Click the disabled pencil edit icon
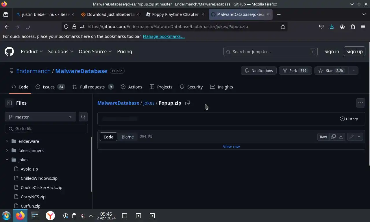The width and height of the screenshot is (370, 222). (351, 137)
